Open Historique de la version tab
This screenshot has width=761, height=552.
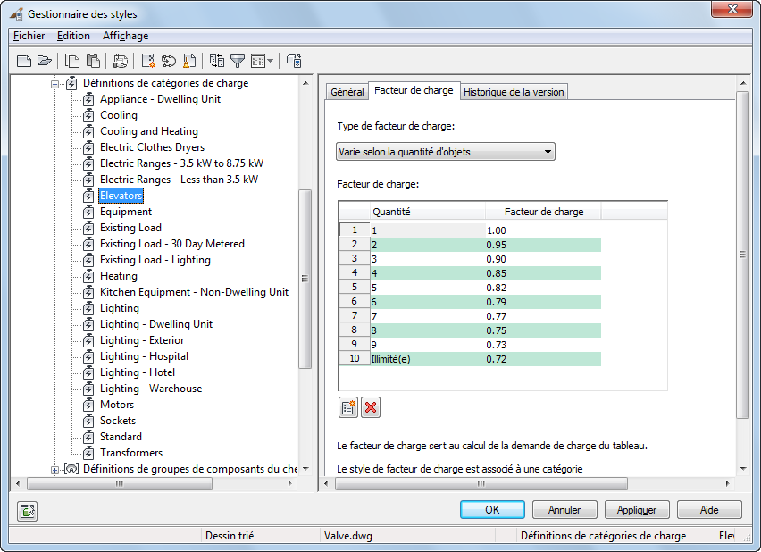point(514,92)
